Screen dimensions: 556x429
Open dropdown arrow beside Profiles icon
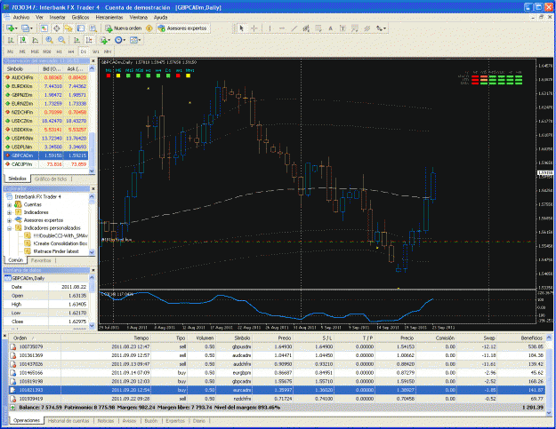click(x=31, y=28)
